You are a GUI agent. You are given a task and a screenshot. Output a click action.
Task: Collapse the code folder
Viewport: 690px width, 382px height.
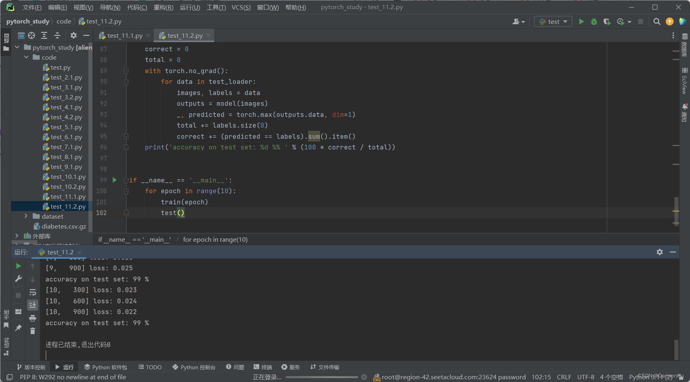(x=26, y=57)
